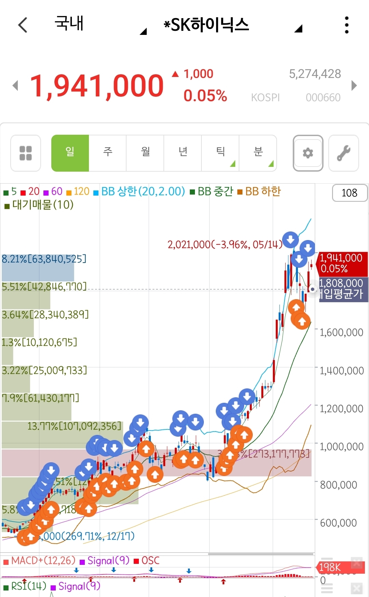Switch to the 년 yearly chart tab
This screenshot has height=597, width=369.
coord(183,153)
